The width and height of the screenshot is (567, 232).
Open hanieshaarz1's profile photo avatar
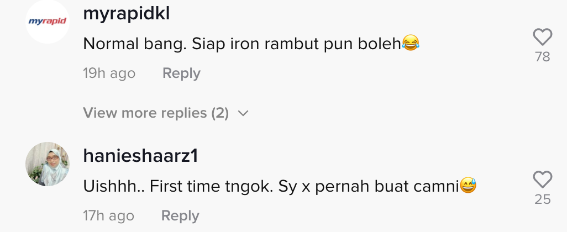48,164
